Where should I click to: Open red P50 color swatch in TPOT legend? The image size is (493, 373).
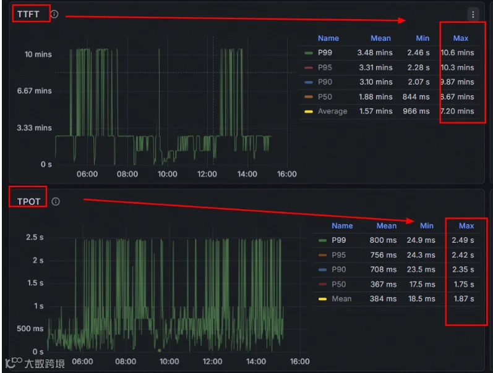[x=323, y=284]
